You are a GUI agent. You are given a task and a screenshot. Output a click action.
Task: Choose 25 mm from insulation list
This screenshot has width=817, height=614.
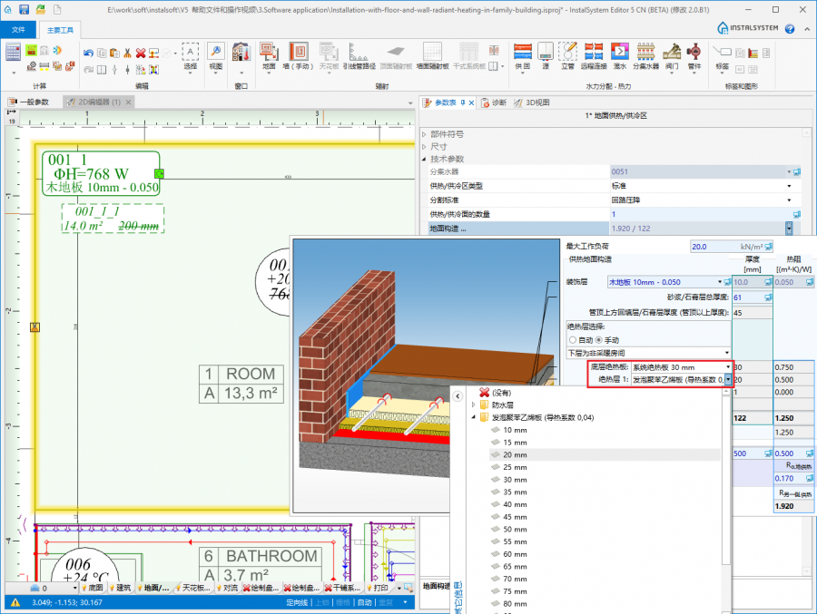tap(515, 467)
